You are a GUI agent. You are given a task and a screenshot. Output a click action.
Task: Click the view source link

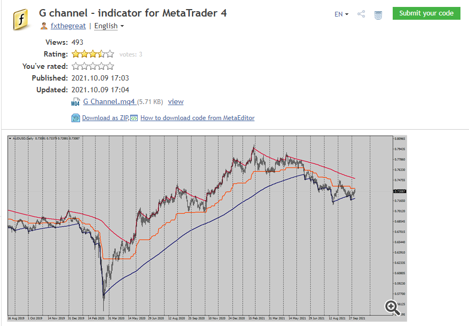click(176, 102)
